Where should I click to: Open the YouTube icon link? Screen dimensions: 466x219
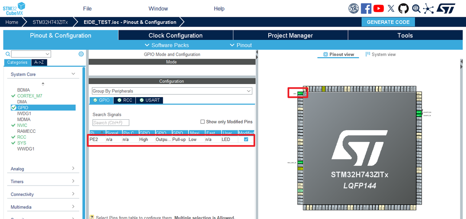click(379, 8)
